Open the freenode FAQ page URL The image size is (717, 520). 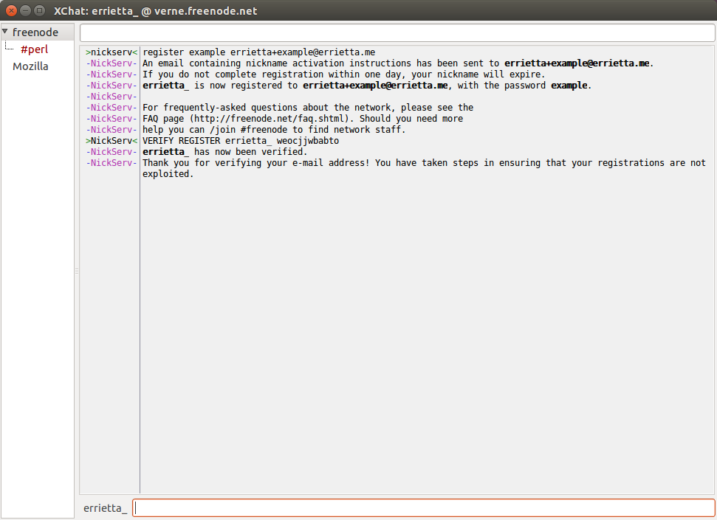(x=269, y=119)
